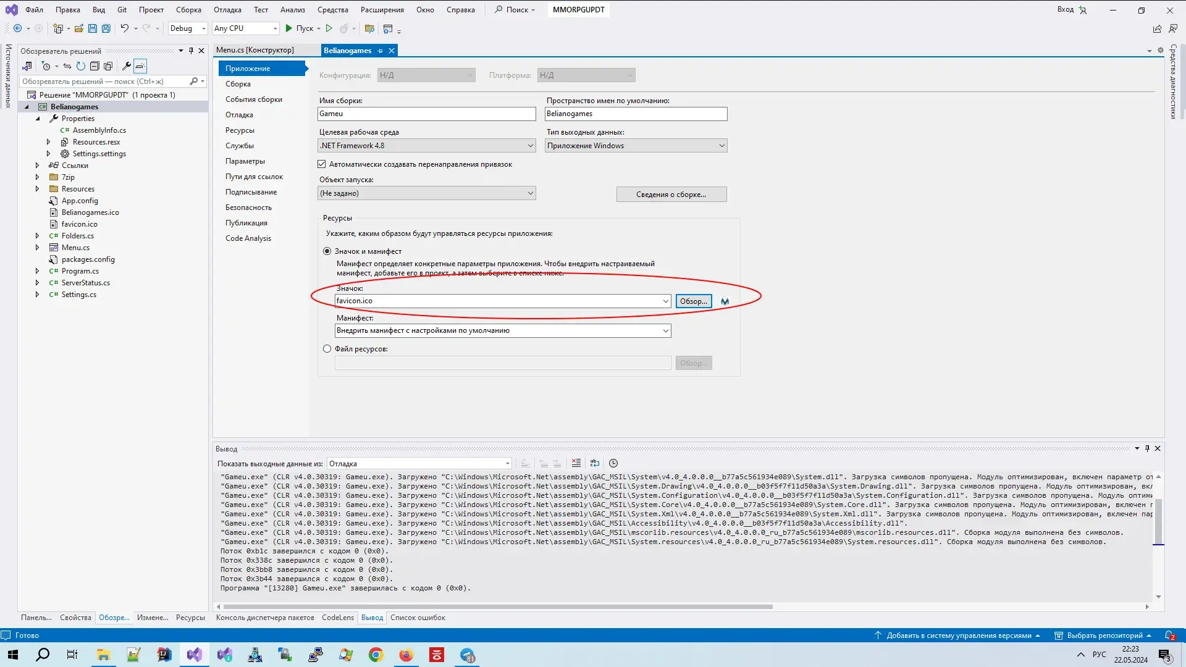
Task: Open the Any CPU platform dropdown
Action: click(x=246, y=28)
